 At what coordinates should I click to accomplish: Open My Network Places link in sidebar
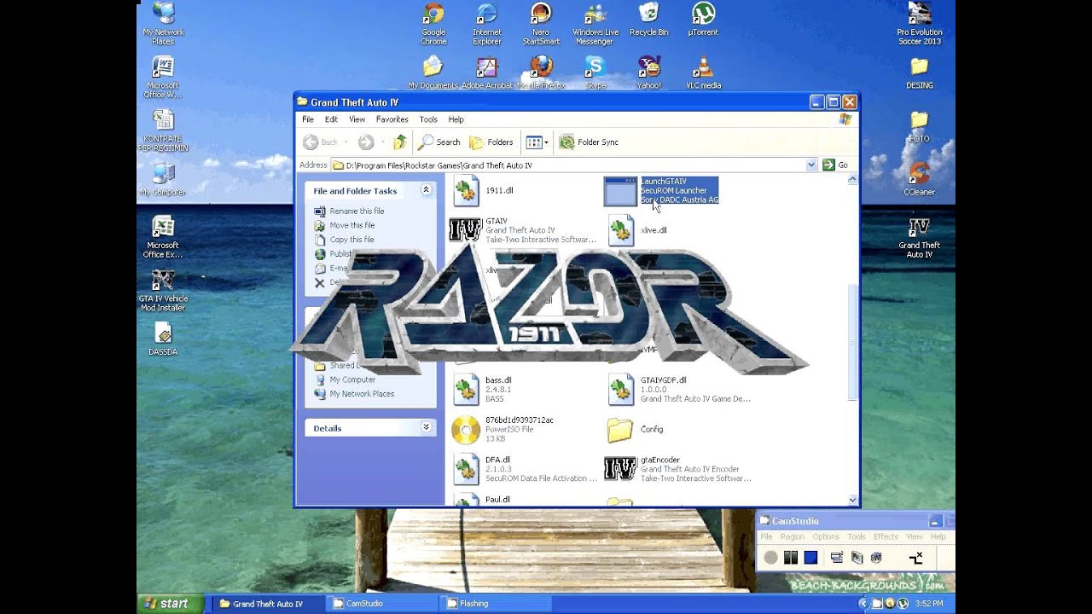coord(362,394)
